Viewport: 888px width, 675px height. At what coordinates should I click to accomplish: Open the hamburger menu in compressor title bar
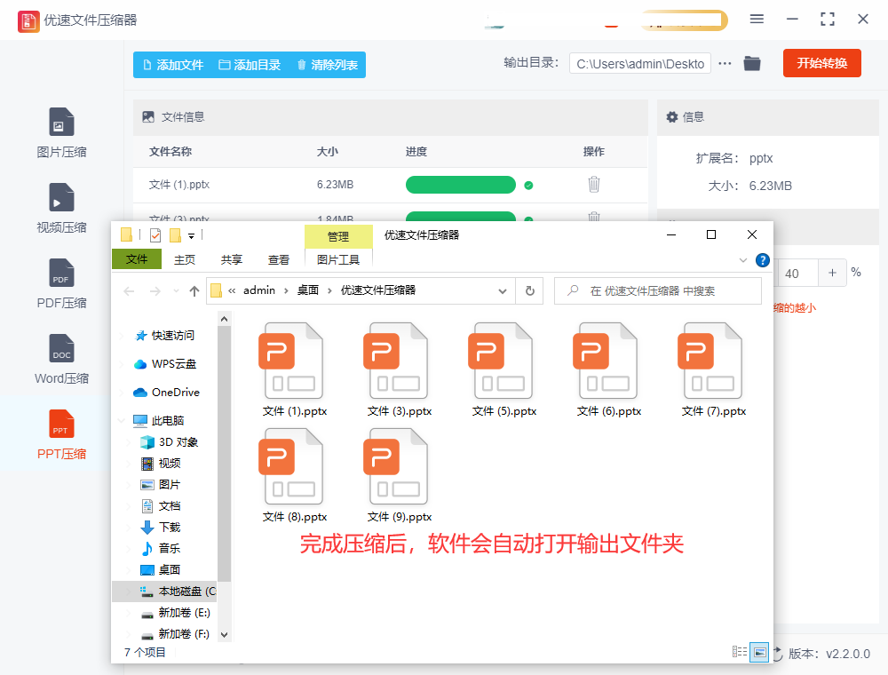pos(757,20)
